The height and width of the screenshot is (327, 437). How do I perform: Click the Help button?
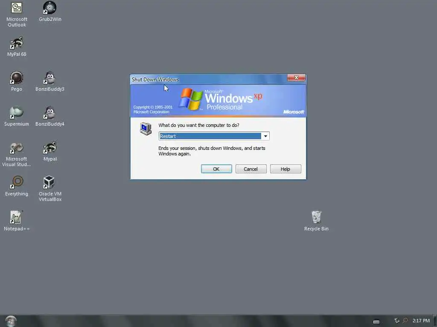[x=286, y=169]
